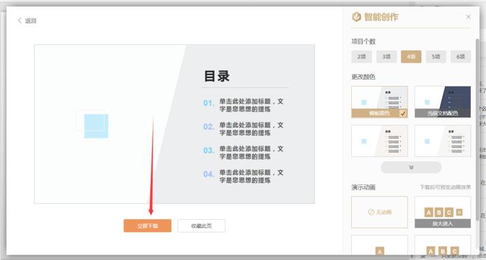The height and width of the screenshot is (260, 486).
Task: Select 6项 item count
Action: coord(461,57)
